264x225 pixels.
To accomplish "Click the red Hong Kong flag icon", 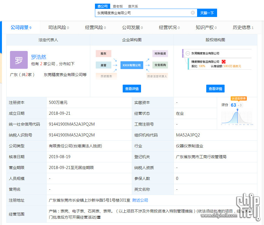I will click(x=223, y=62).
